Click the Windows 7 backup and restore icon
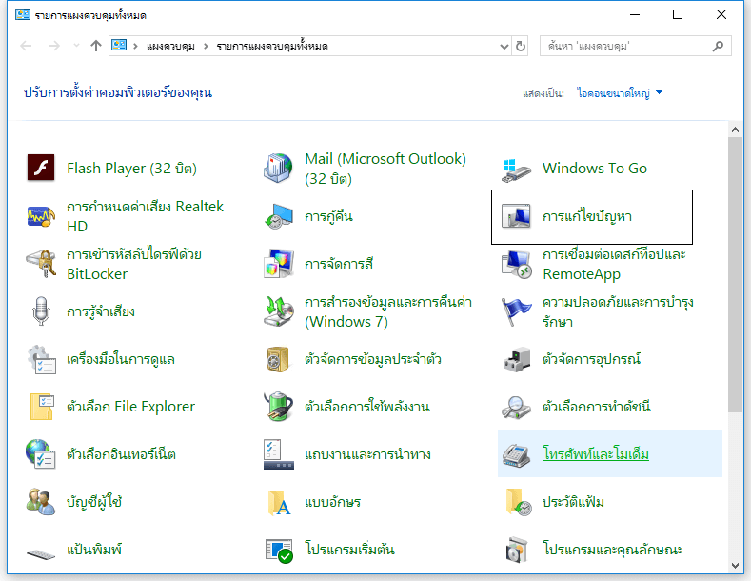Screen dimensions: 751x581 [x=278, y=311]
